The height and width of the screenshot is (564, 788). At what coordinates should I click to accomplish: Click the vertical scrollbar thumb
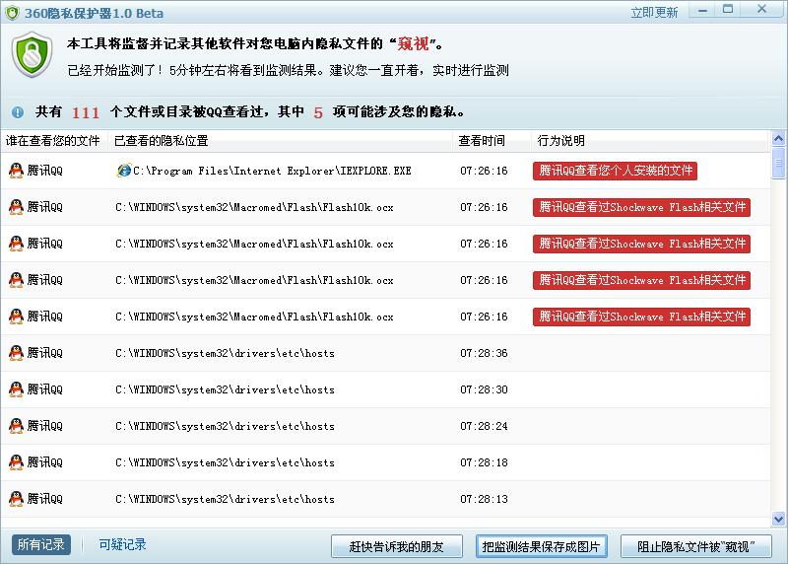(x=778, y=163)
